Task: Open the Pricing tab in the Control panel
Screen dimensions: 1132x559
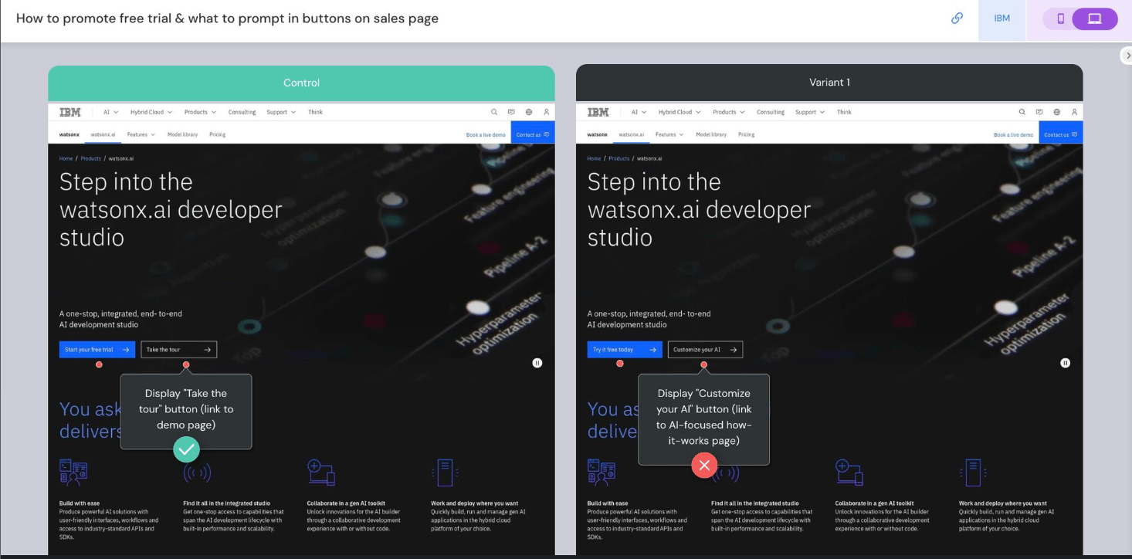Action: click(x=217, y=134)
